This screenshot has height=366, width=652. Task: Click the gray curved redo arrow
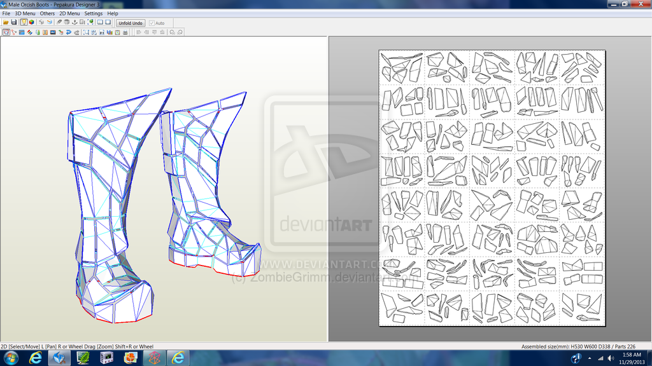[x=76, y=32]
